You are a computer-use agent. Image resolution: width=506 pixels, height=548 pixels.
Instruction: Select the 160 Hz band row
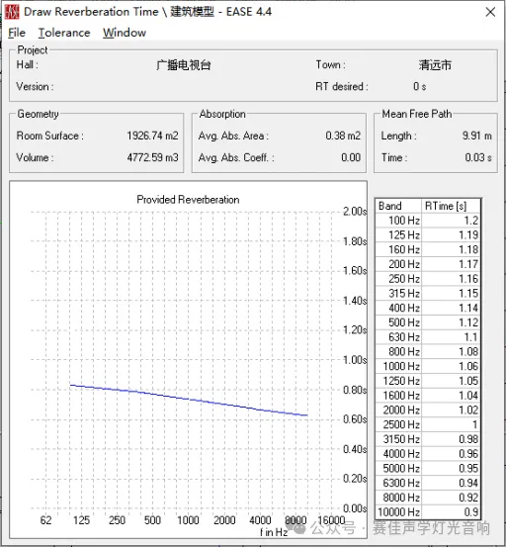(428, 249)
